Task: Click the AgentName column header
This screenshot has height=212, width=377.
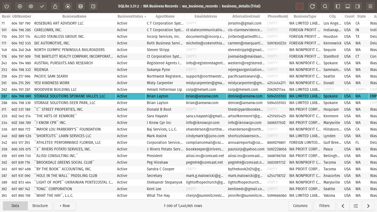Action: tap(165, 16)
